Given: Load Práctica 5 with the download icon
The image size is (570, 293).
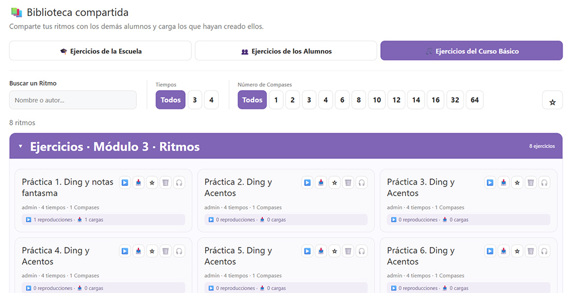Looking at the screenshot, I should (321, 251).
